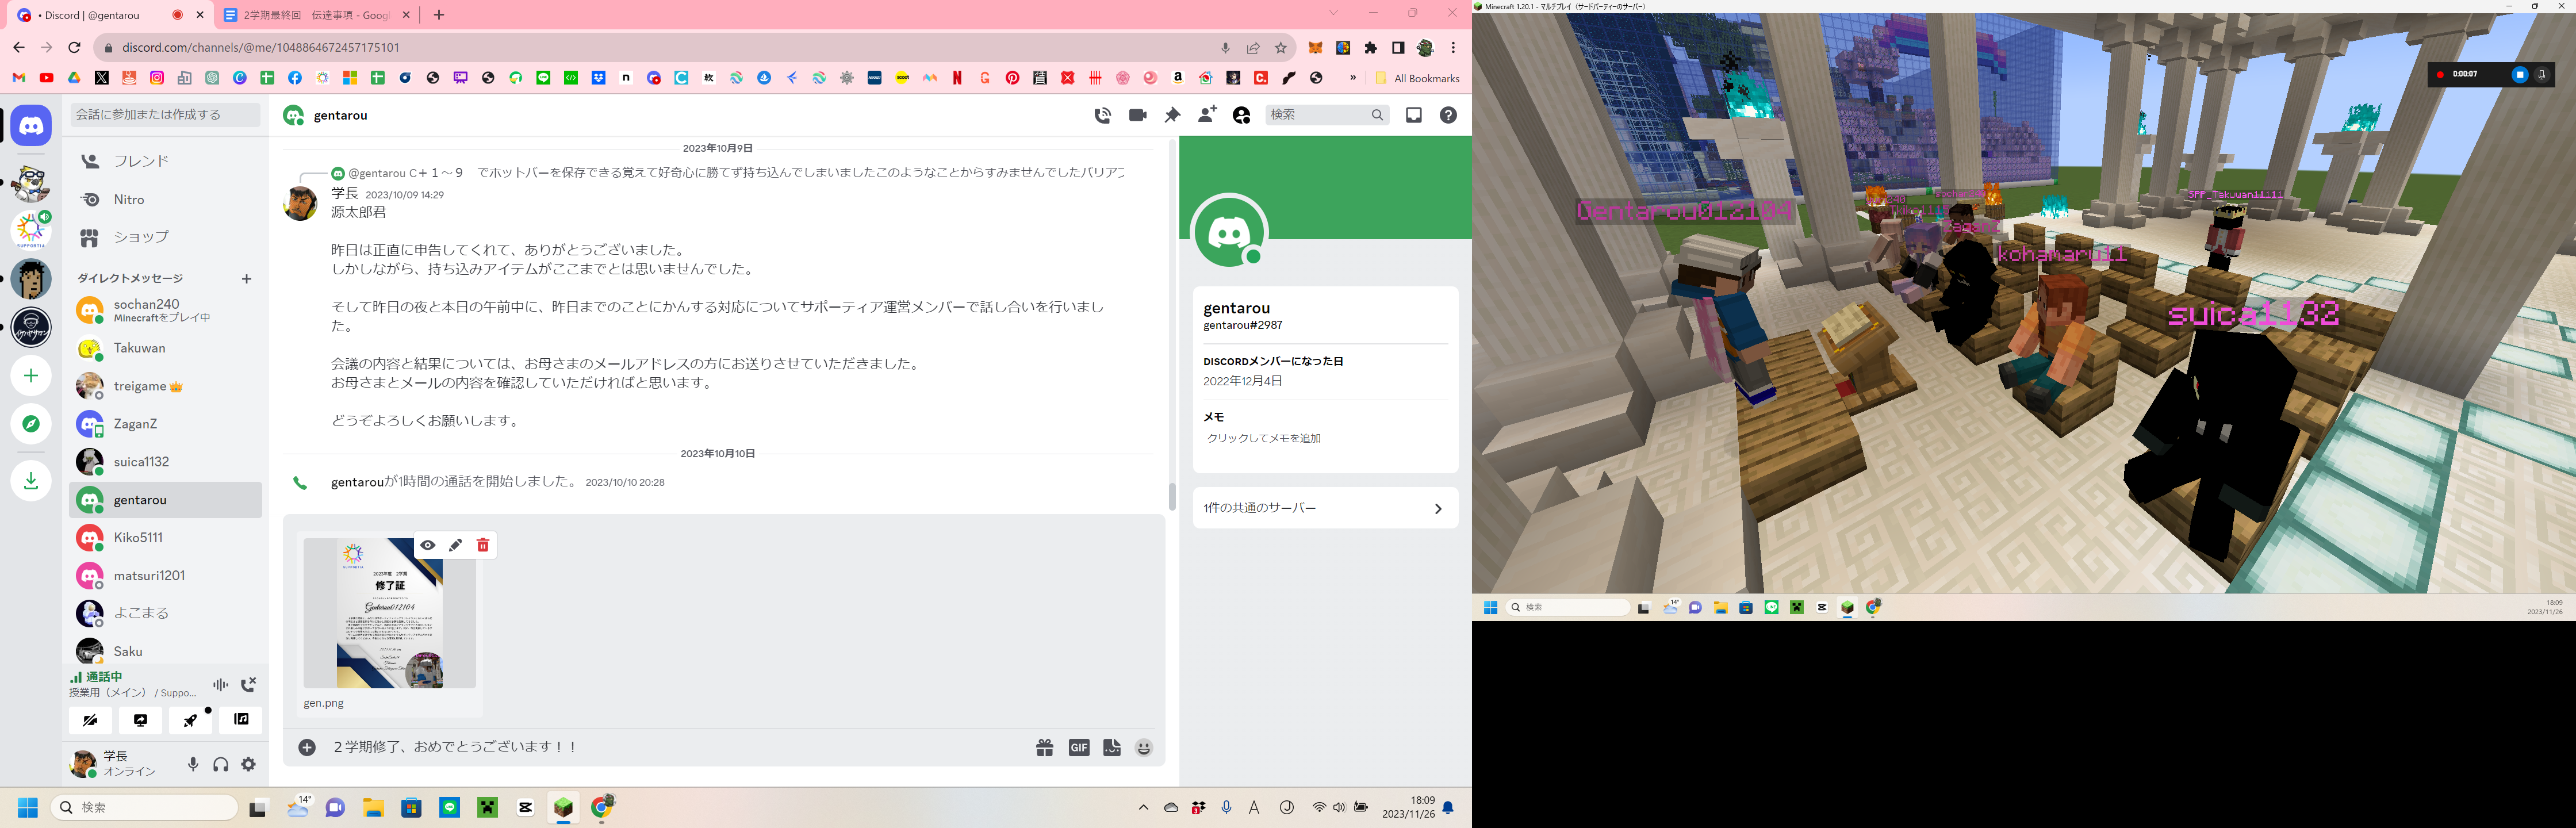Disconnect from the voice call
The image size is (2576, 828).
pyautogui.click(x=249, y=684)
